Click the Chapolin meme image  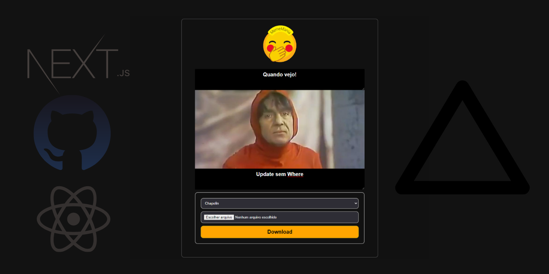point(280,128)
